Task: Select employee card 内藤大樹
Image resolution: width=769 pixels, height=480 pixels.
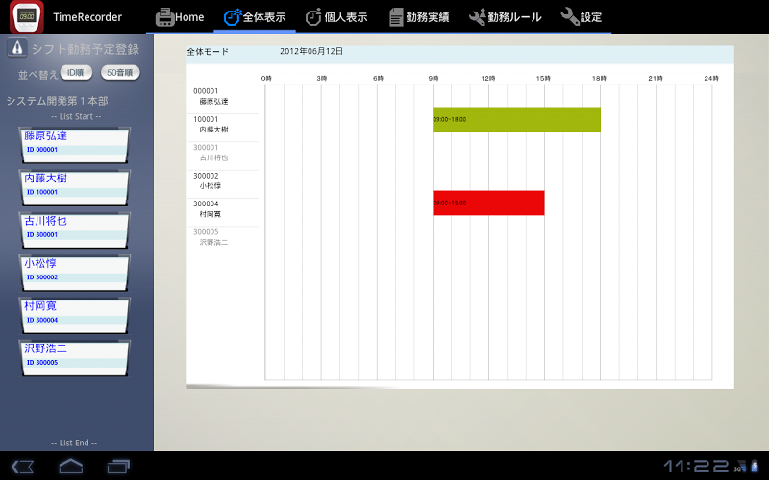Action: (x=75, y=184)
